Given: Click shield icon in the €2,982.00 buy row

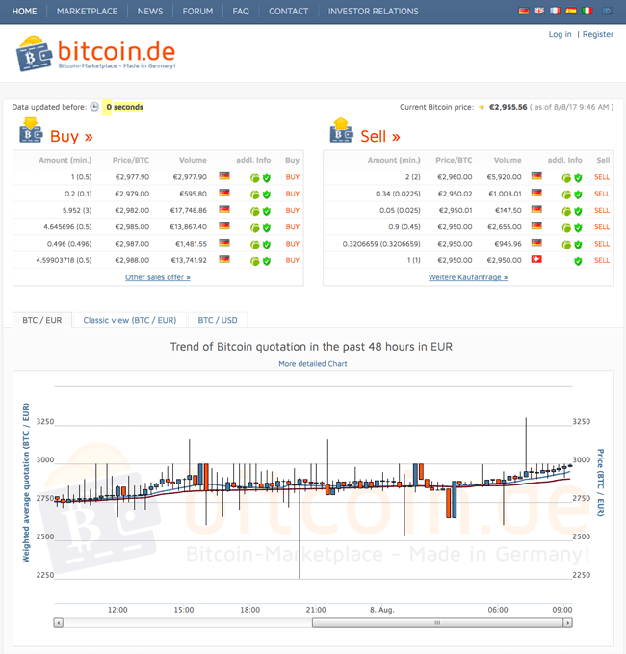Looking at the screenshot, I should tap(267, 211).
